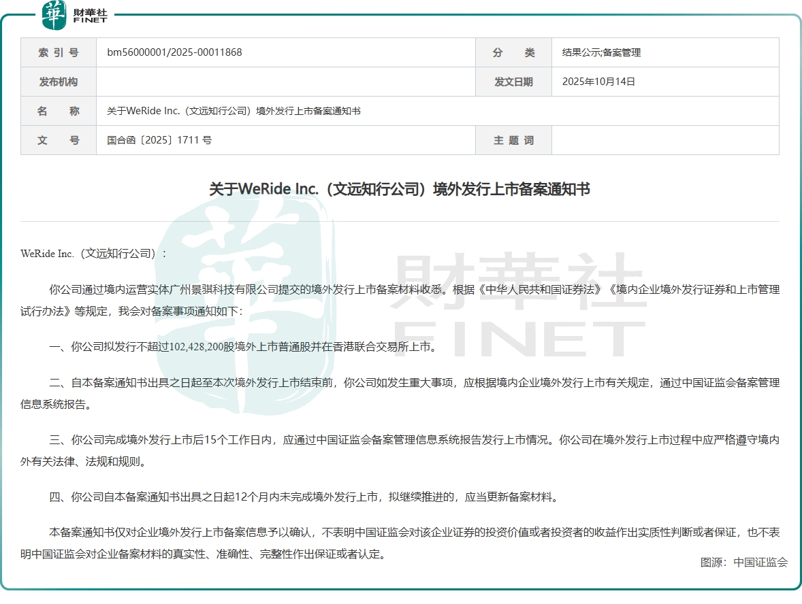Viewport: 802px width, 604px height.
Task: Click the 分类 label cell
Action: coord(513,52)
